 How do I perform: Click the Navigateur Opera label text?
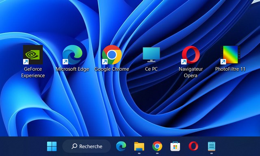click(x=191, y=72)
